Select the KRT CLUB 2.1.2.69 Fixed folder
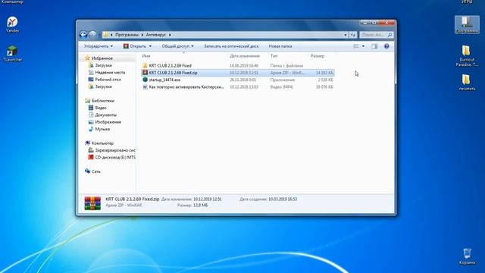The image size is (485, 273). tap(170, 66)
